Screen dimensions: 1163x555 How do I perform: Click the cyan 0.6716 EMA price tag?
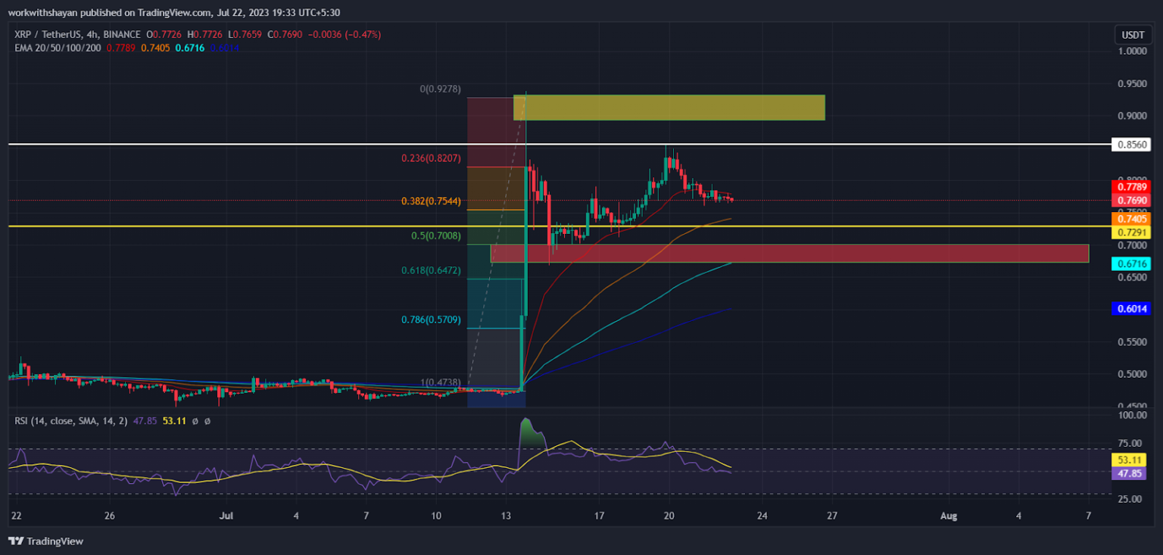pos(1132,263)
